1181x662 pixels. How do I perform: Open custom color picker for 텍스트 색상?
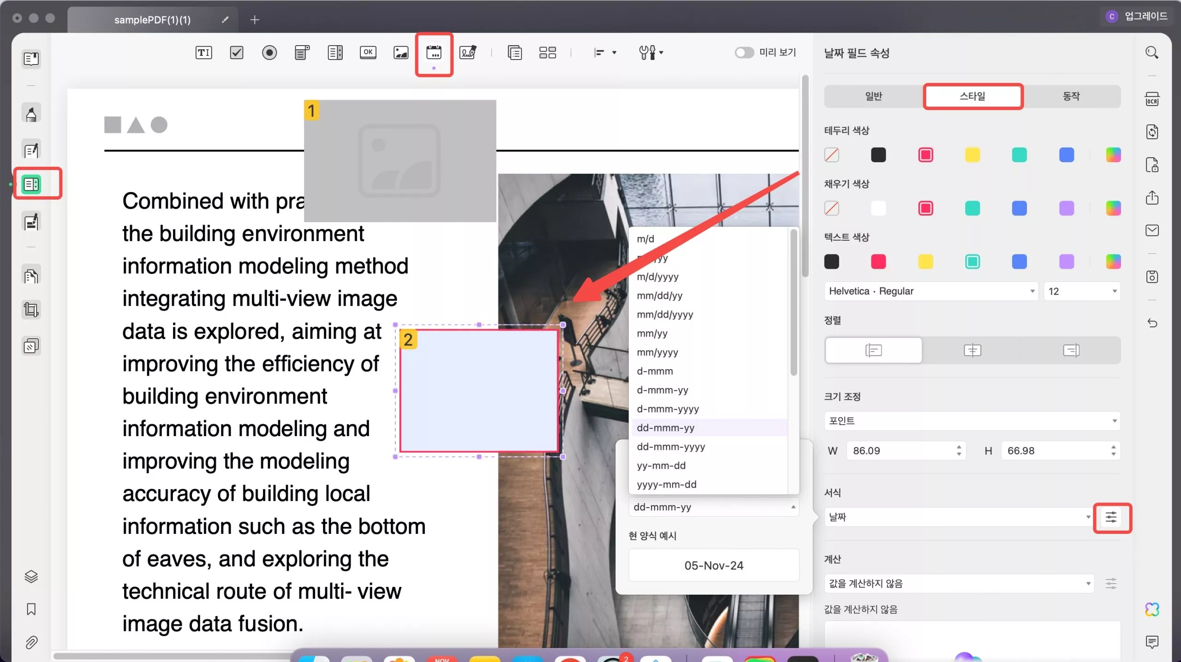(1113, 262)
